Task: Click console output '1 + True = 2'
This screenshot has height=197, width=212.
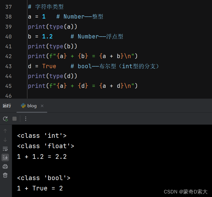Action: (x=40, y=188)
